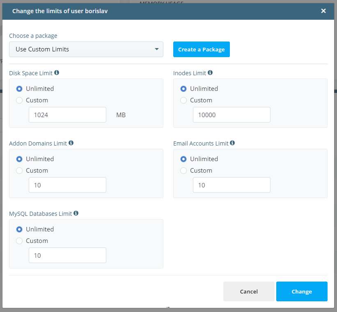
Task: Close the change limits dialog
Action: (x=323, y=11)
